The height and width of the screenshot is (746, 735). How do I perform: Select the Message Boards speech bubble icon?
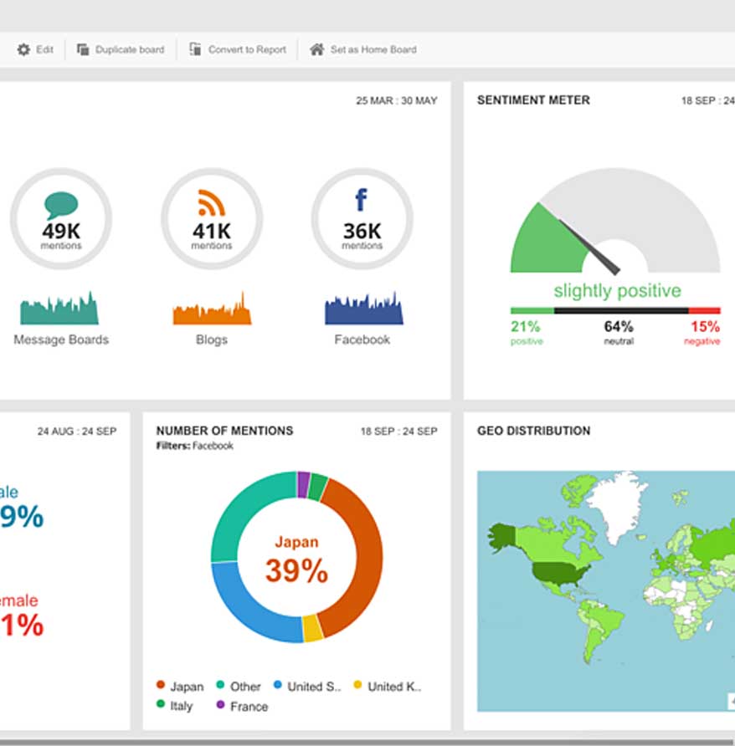[x=61, y=204]
